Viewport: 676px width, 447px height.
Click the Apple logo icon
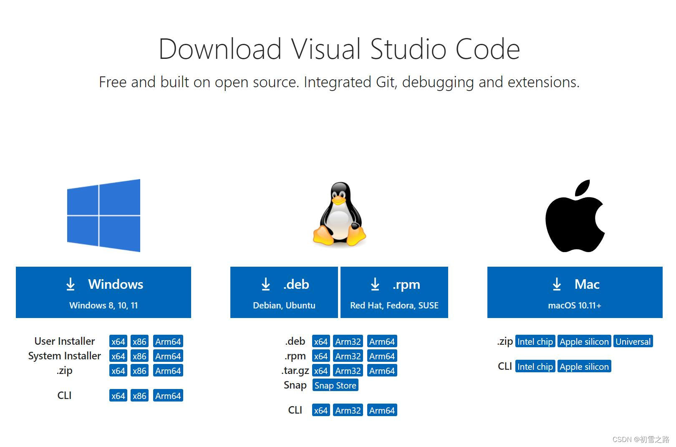575,216
